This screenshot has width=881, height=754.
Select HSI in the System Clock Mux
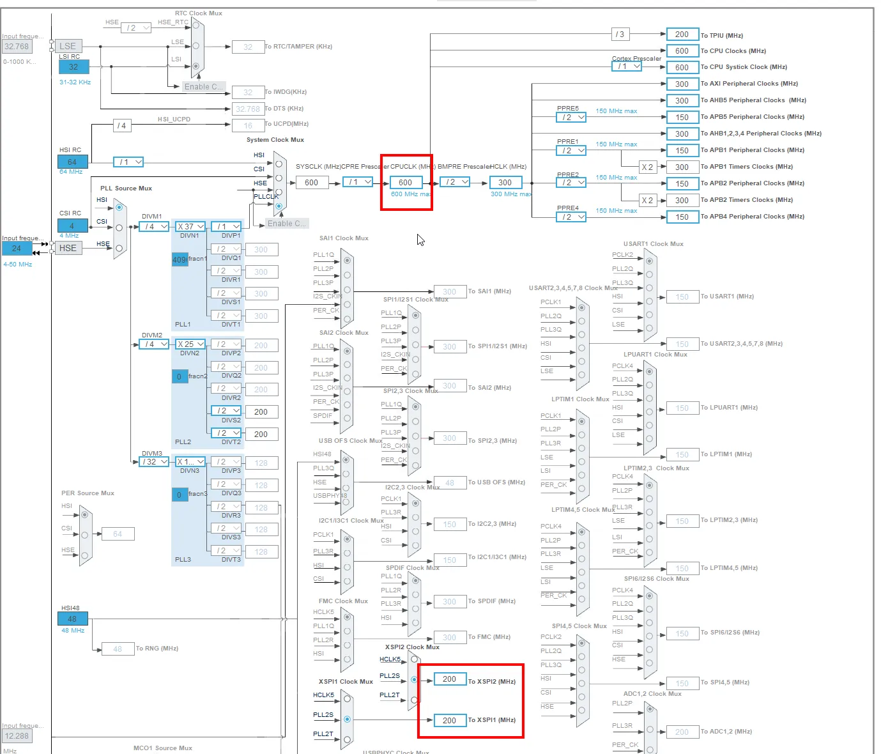pos(279,164)
